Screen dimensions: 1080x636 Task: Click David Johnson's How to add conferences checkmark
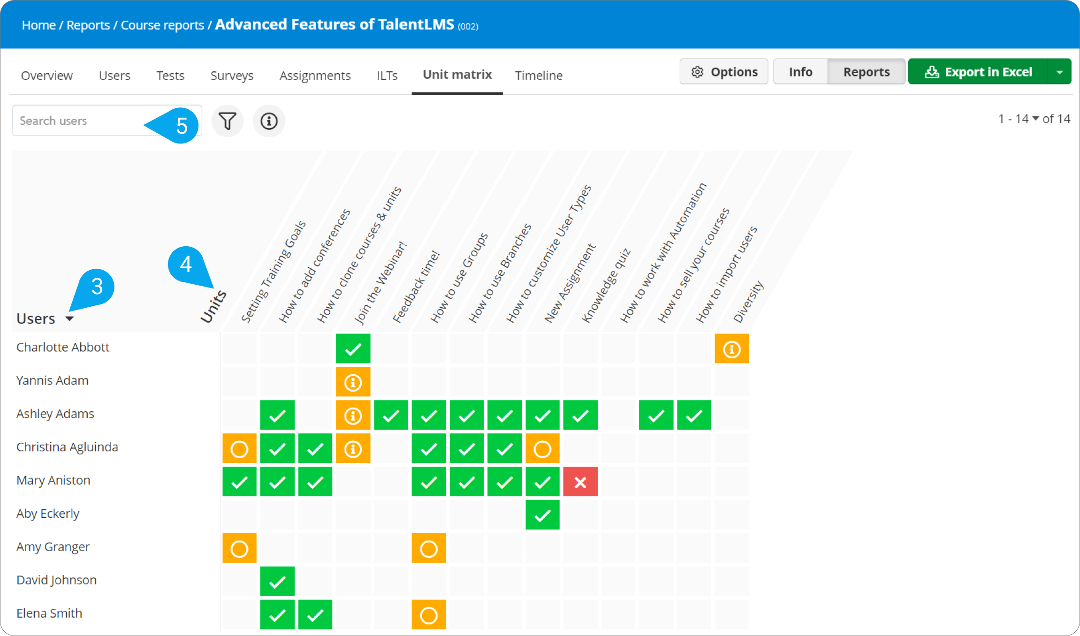click(x=277, y=582)
